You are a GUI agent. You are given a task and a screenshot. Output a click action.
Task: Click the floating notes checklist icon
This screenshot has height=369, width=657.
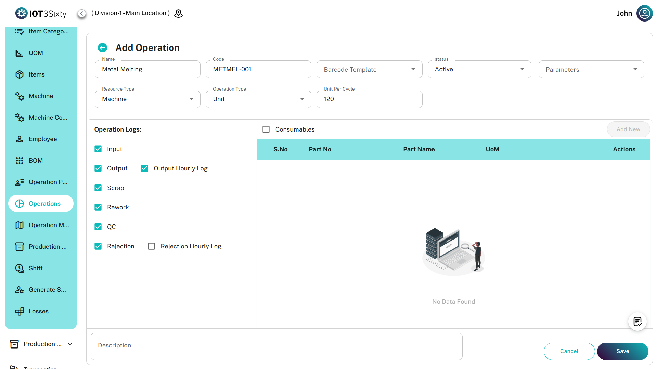tap(637, 322)
